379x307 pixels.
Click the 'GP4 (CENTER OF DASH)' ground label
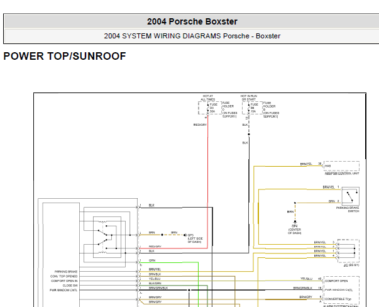[x=294, y=230]
